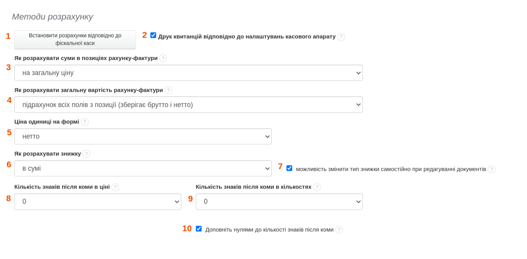Open unit price dropdown showing 'нетто'
The image size is (527, 259).
coord(143,136)
